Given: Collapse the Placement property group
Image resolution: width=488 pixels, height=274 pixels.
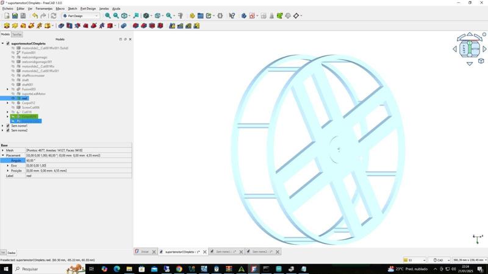Looking at the screenshot, I should pyautogui.click(x=3, y=155).
